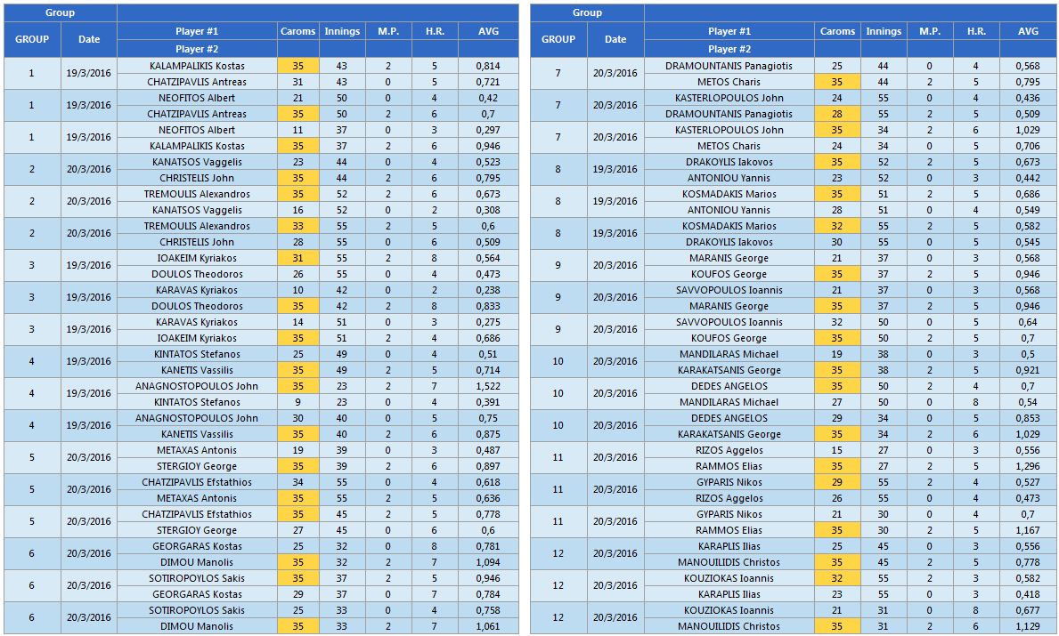The image size is (1059, 636).
Task: Select MANDILARAS Michael with average 0,54
Action: [x=729, y=402]
